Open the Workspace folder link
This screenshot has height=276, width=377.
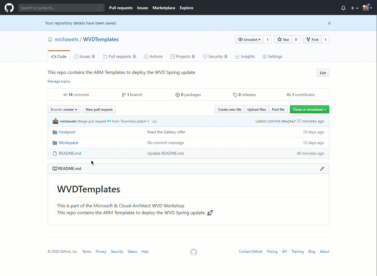(x=68, y=143)
